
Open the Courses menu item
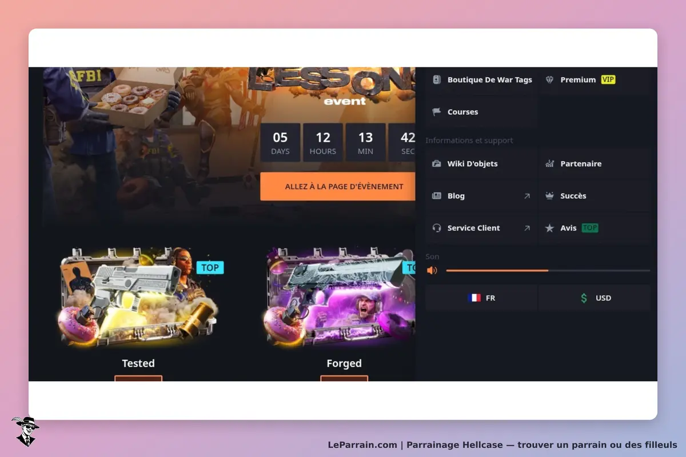[481, 112]
